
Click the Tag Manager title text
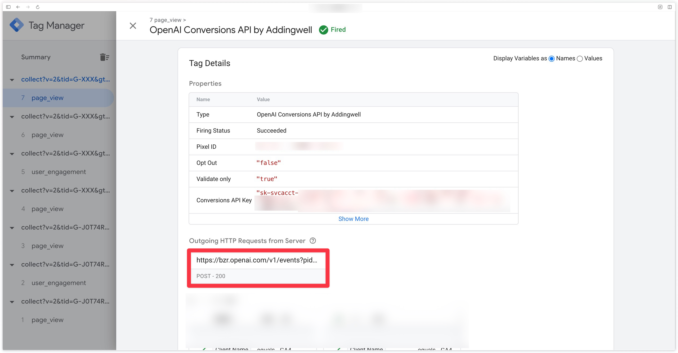pyautogui.click(x=56, y=25)
